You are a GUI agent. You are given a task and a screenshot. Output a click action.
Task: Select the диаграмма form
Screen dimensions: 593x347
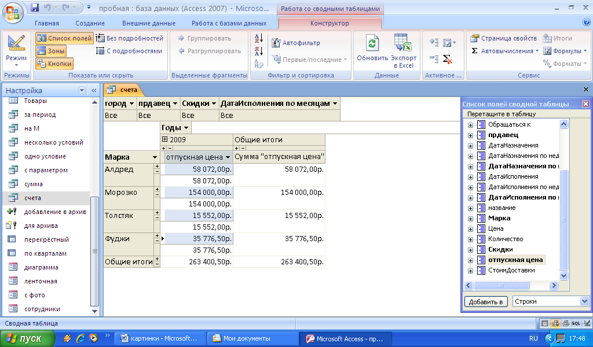pyautogui.click(x=41, y=267)
